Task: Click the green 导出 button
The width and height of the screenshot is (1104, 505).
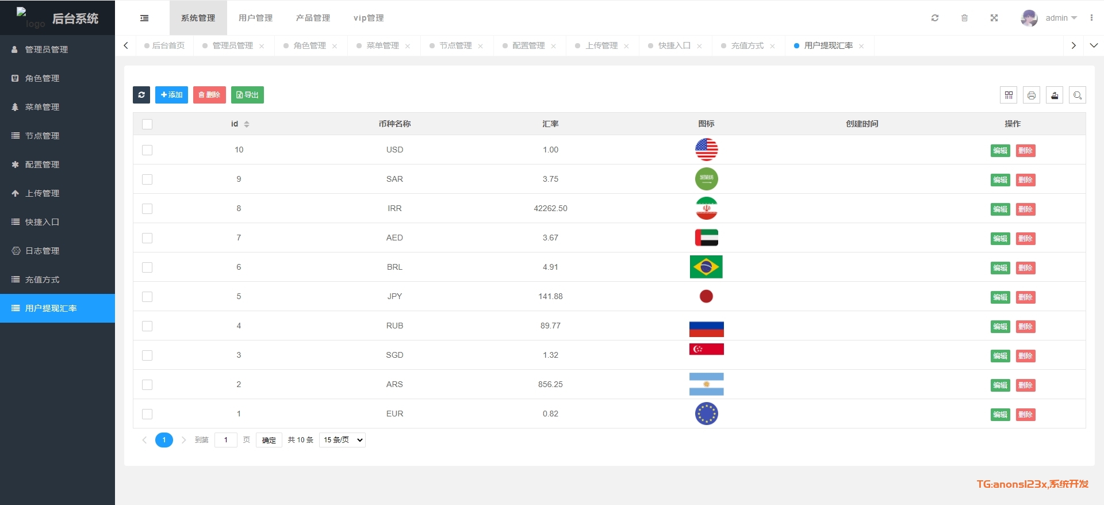Action: [247, 95]
